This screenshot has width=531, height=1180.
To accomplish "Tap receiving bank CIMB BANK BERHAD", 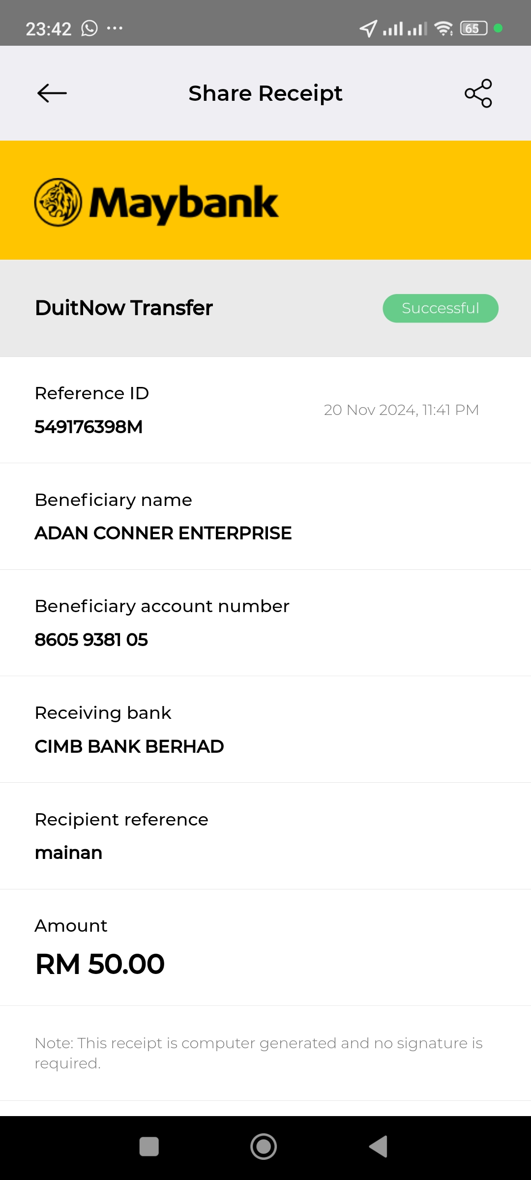I will (129, 746).
